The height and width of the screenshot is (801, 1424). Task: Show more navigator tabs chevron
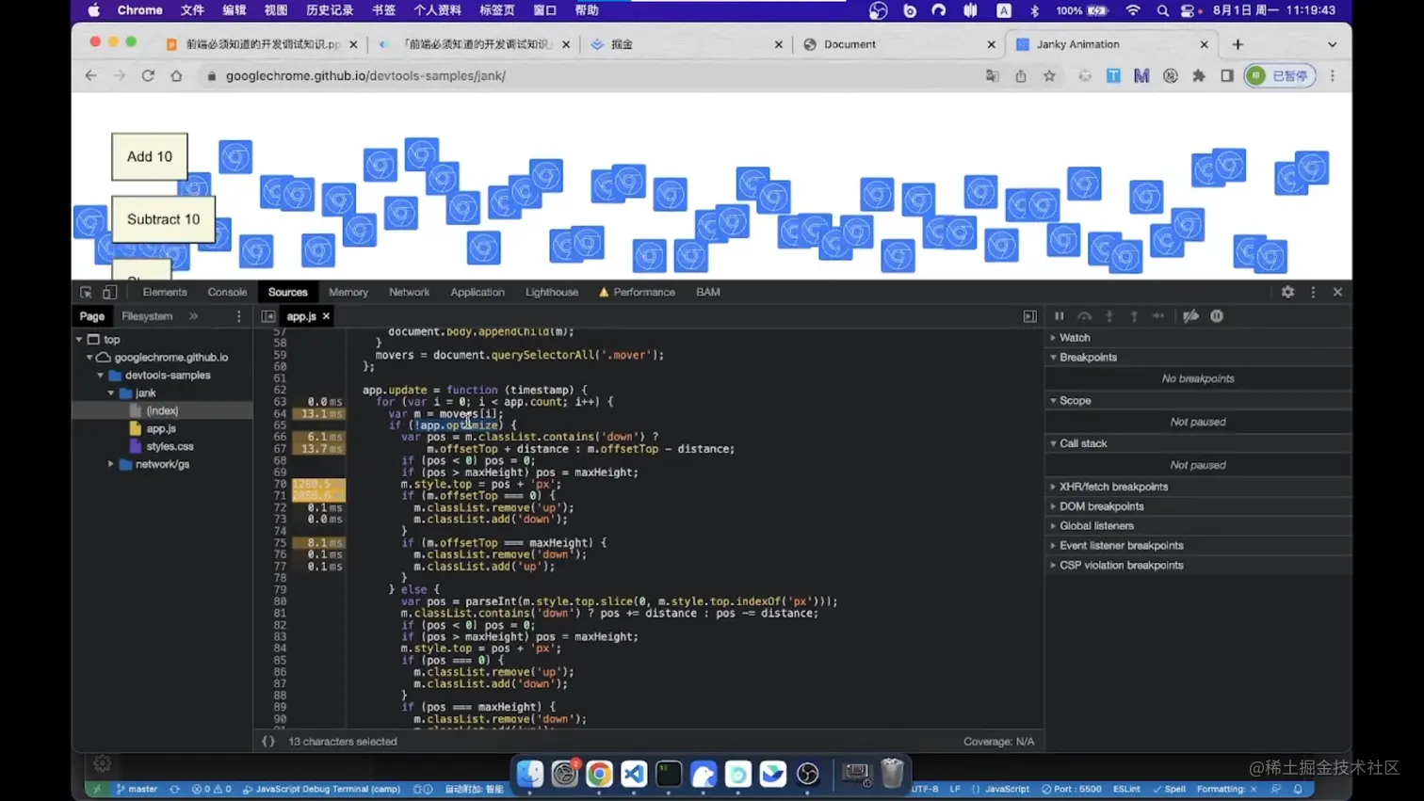[x=193, y=316]
